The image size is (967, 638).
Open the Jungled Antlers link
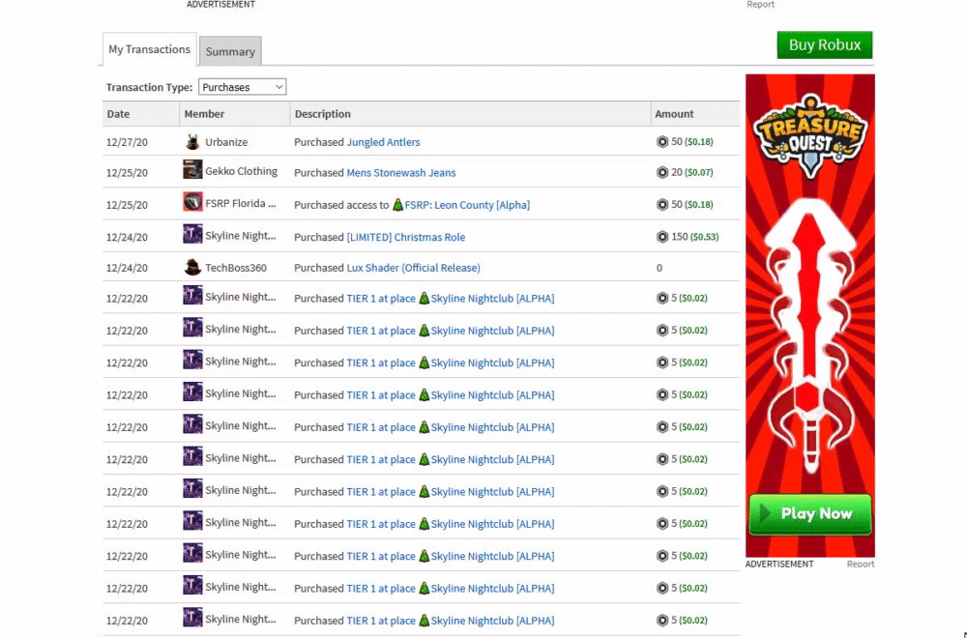pos(383,142)
